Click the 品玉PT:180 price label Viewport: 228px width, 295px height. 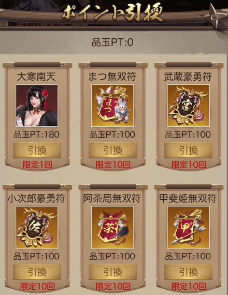[x=37, y=135]
